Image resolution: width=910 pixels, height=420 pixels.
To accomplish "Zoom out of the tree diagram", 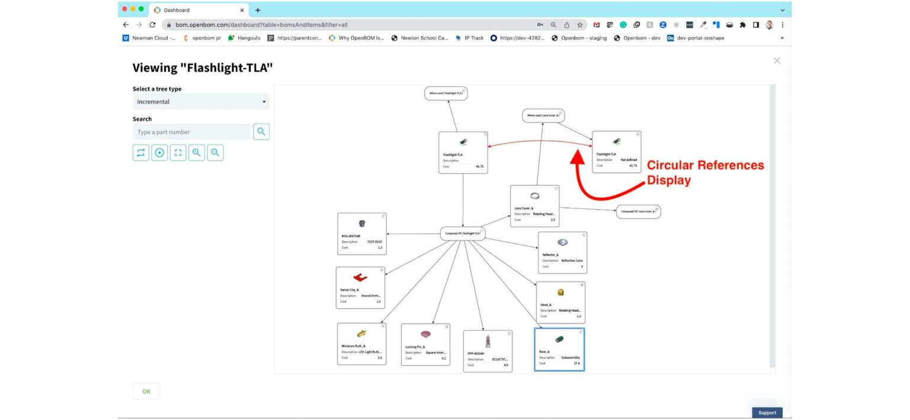I will [215, 152].
